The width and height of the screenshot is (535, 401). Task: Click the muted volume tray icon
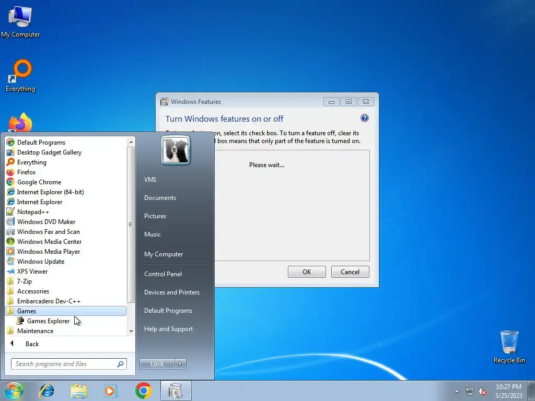pos(482,392)
